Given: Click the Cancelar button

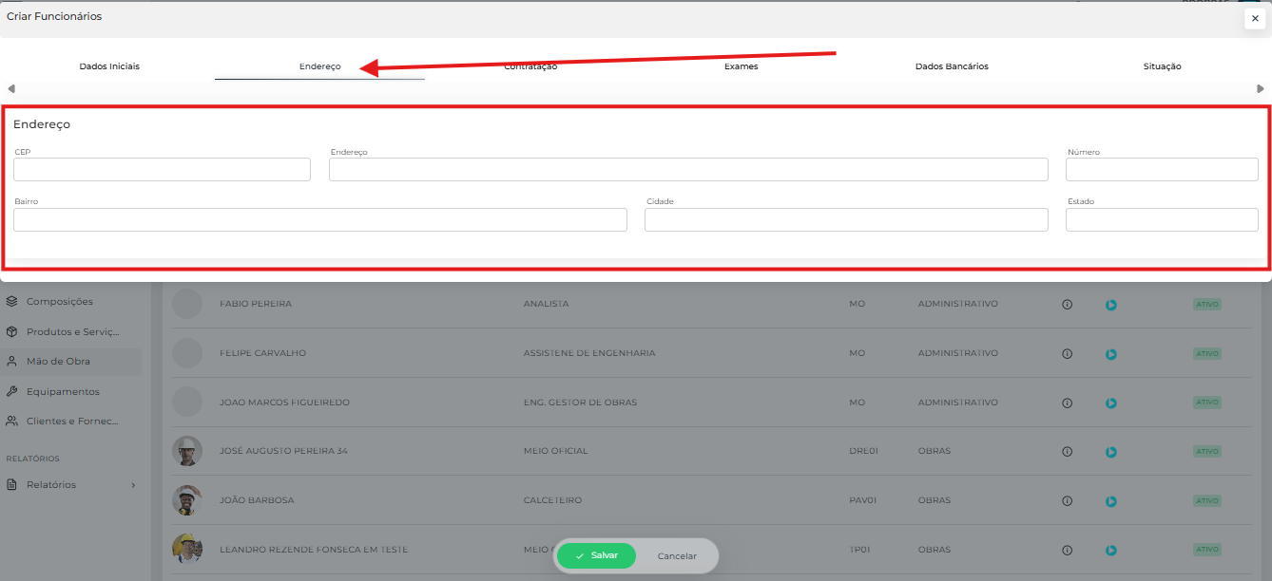Looking at the screenshot, I should pos(677,556).
